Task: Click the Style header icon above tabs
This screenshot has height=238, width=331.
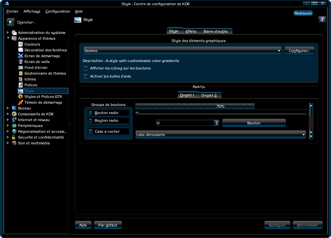Action: (78, 20)
